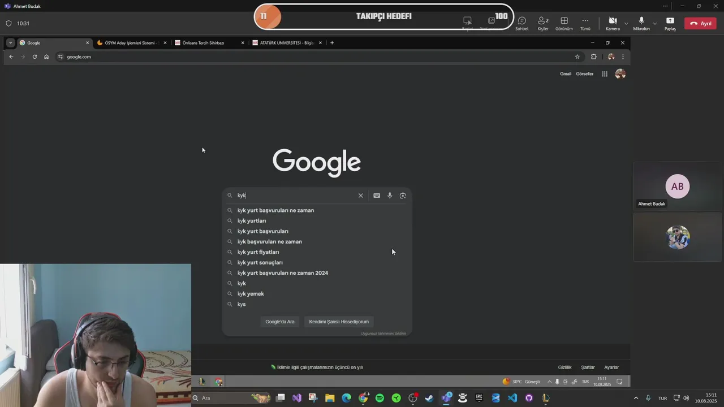Open Spotify from taskbar
Viewport: 724px width, 407px height.
coord(380,398)
